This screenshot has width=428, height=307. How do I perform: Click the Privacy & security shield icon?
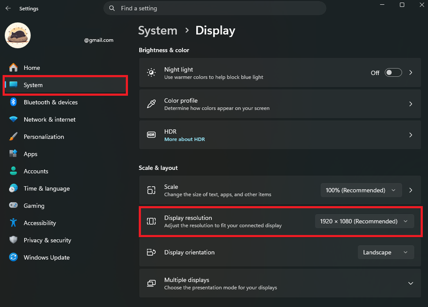[x=13, y=240]
